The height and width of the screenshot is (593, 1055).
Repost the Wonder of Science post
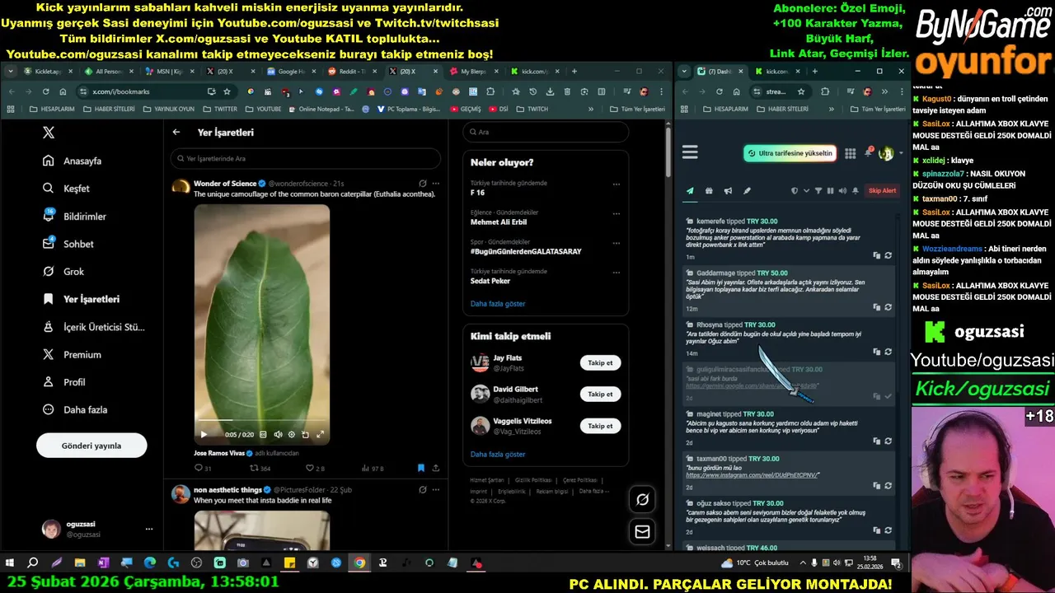[260, 468]
